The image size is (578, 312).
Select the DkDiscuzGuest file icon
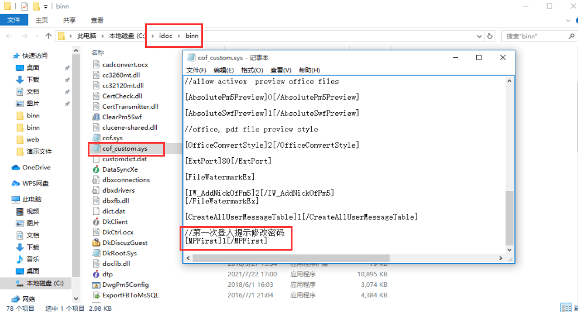point(97,242)
